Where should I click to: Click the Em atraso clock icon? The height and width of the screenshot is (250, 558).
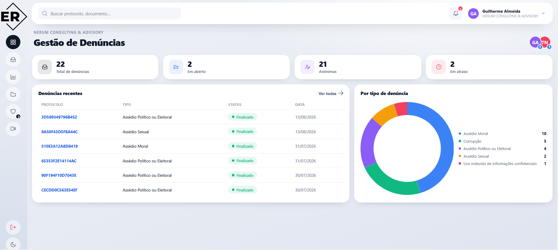439,67
